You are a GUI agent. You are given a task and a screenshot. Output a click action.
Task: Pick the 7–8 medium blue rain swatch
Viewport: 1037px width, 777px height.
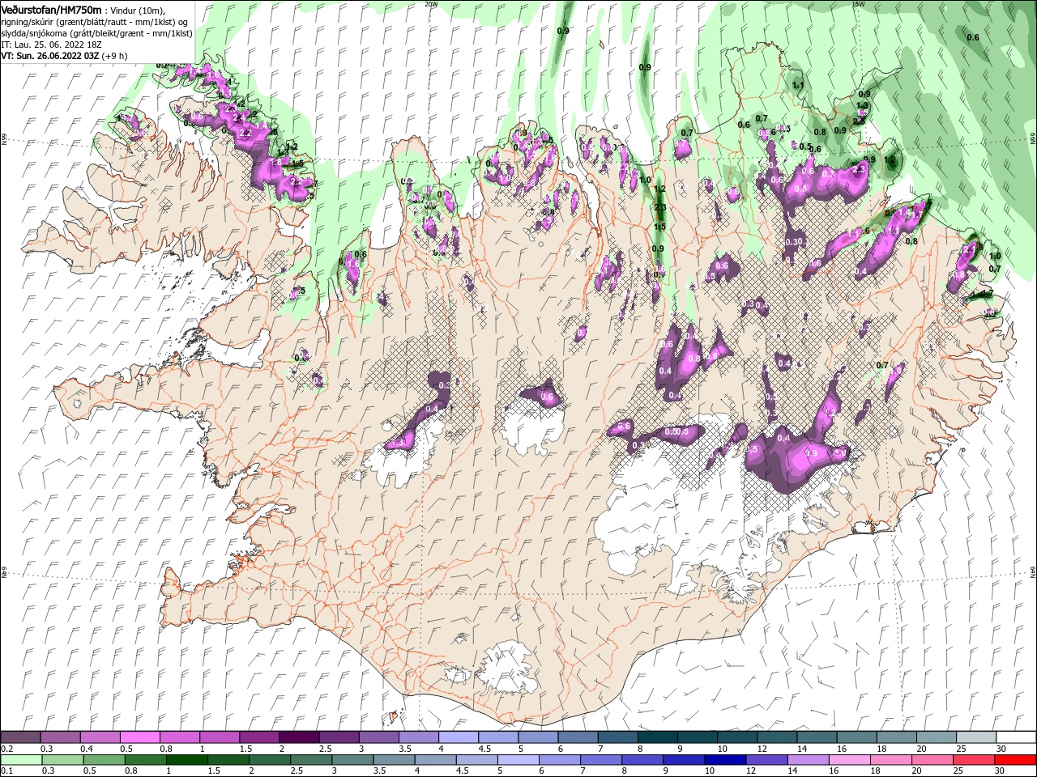pyautogui.click(x=600, y=760)
